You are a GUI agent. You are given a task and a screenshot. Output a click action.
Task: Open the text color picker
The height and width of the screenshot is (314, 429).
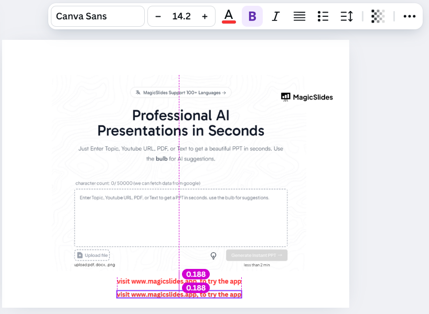pyautogui.click(x=229, y=16)
